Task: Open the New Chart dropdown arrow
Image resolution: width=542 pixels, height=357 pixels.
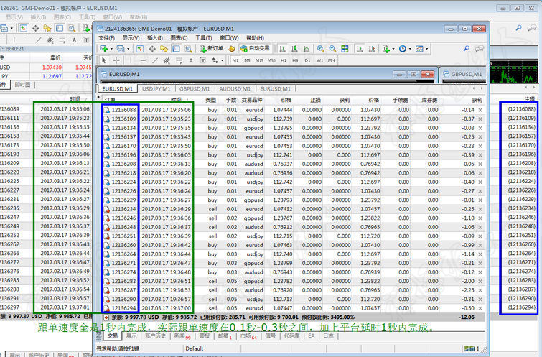Action: (x=111, y=49)
